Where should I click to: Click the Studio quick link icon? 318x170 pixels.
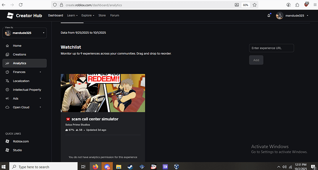pyautogui.click(x=7, y=150)
